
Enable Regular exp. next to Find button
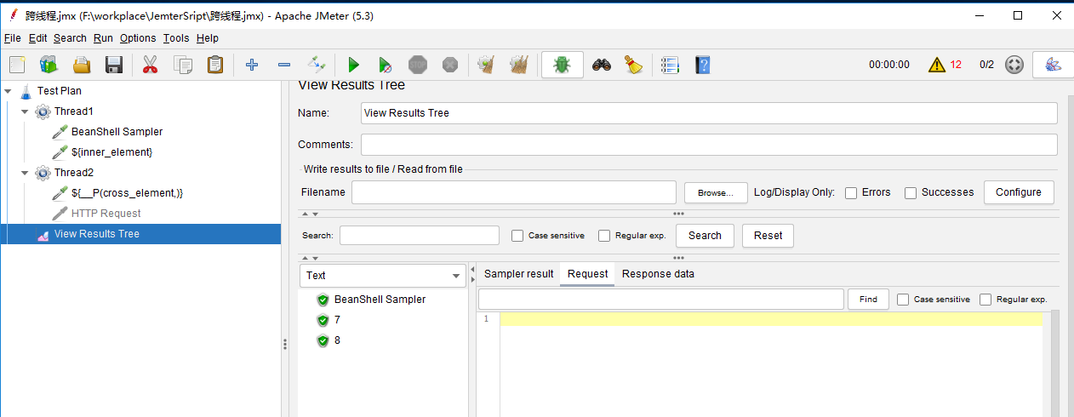pyautogui.click(x=985, y=300)
